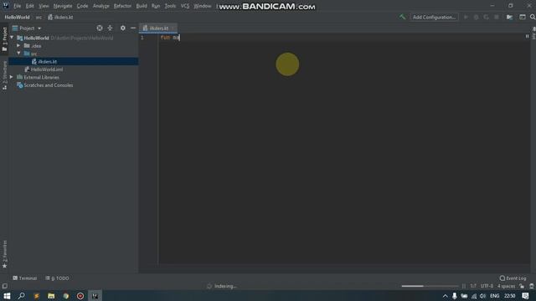This screenshot has height=301, width=536.
Task: Click the cursor position 1:7 indicator
Action: click(473, 286)
